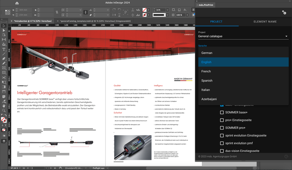The height and width of the screenshot is (170, 292).
Task: Select the Type tool in toolbox
Action: tap(4, 49)
